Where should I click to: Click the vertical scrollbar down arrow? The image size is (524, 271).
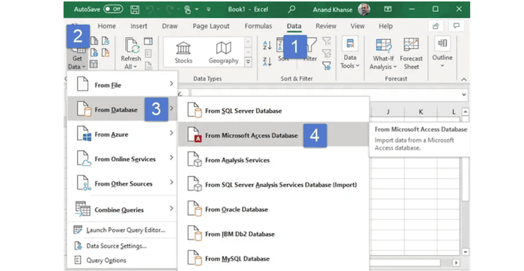(x=465, y=252)
